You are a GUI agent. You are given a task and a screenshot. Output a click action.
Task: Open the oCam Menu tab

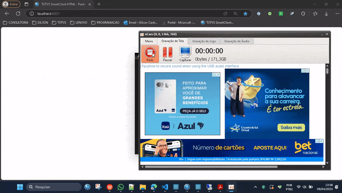coord(149,41)
